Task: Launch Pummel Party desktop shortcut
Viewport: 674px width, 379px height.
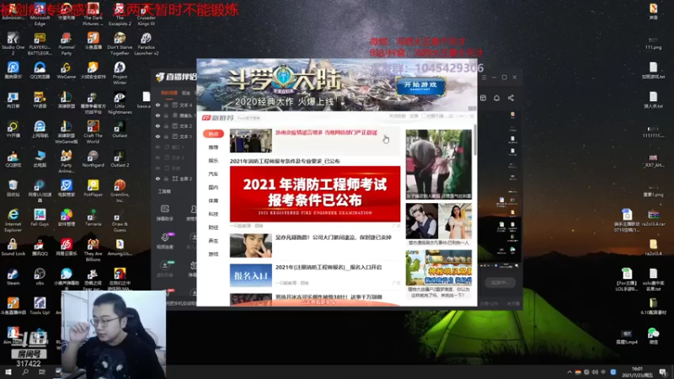Action: pyautogui.click(x=67, y=44)
